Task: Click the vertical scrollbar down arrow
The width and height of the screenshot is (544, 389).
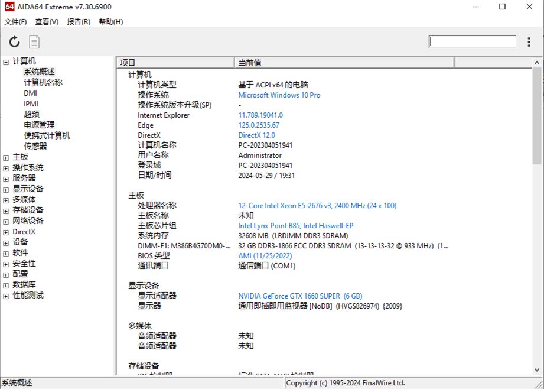Action: [x=537, y=369]
